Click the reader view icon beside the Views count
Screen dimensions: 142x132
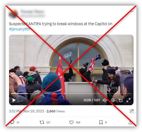[x=132, y=111]
